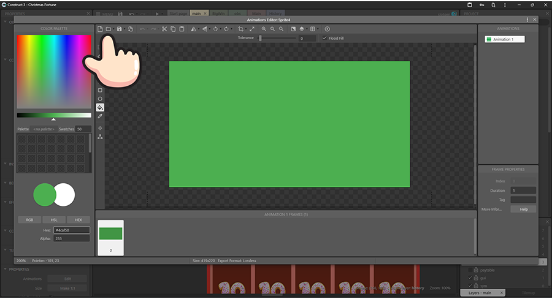Screen dimensions: 552x299
Task: Select the color picker eyedropper tool
Action: click(x=100, y=116)
